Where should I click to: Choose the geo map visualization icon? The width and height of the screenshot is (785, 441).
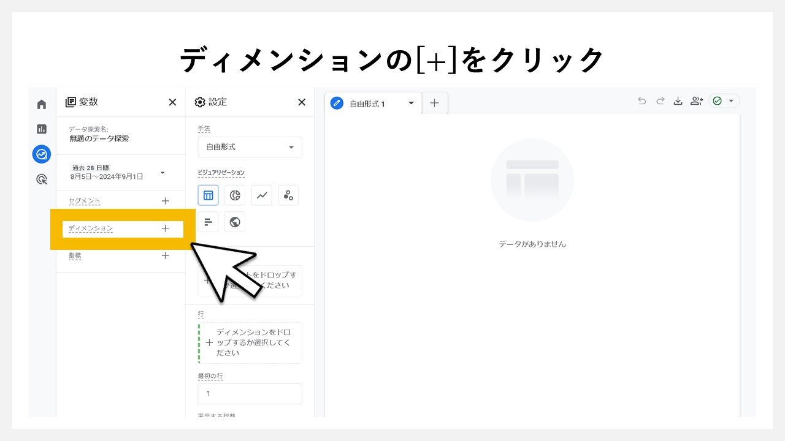point(235,222)
